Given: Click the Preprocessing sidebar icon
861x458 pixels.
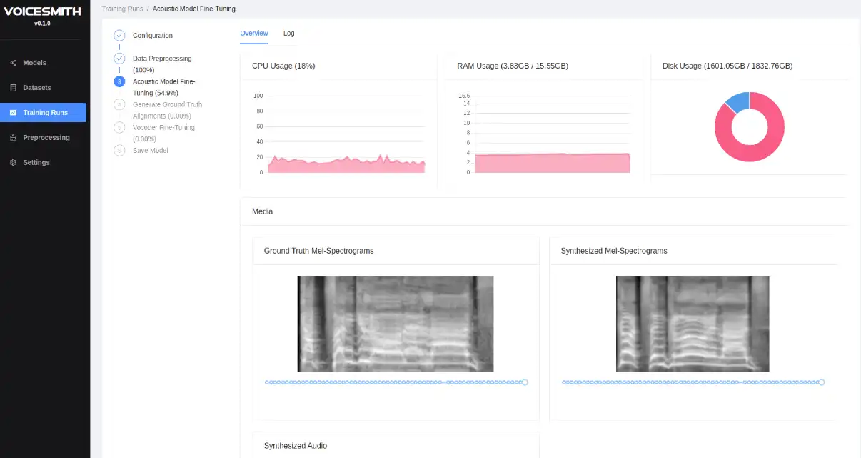Looking at the screenshot, I should [13, 138].
